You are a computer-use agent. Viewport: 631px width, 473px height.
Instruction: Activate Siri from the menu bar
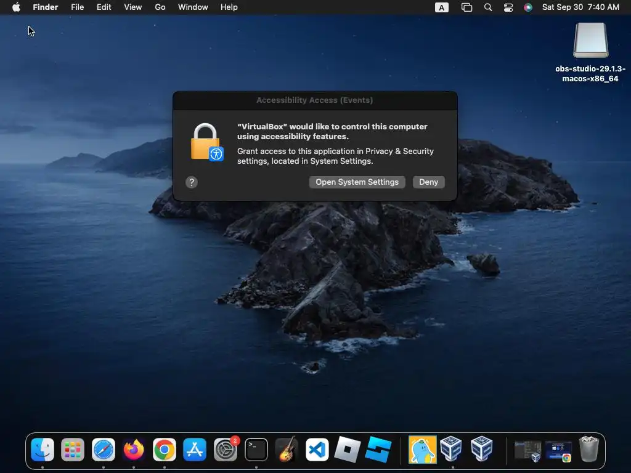(x=528, y=7)
